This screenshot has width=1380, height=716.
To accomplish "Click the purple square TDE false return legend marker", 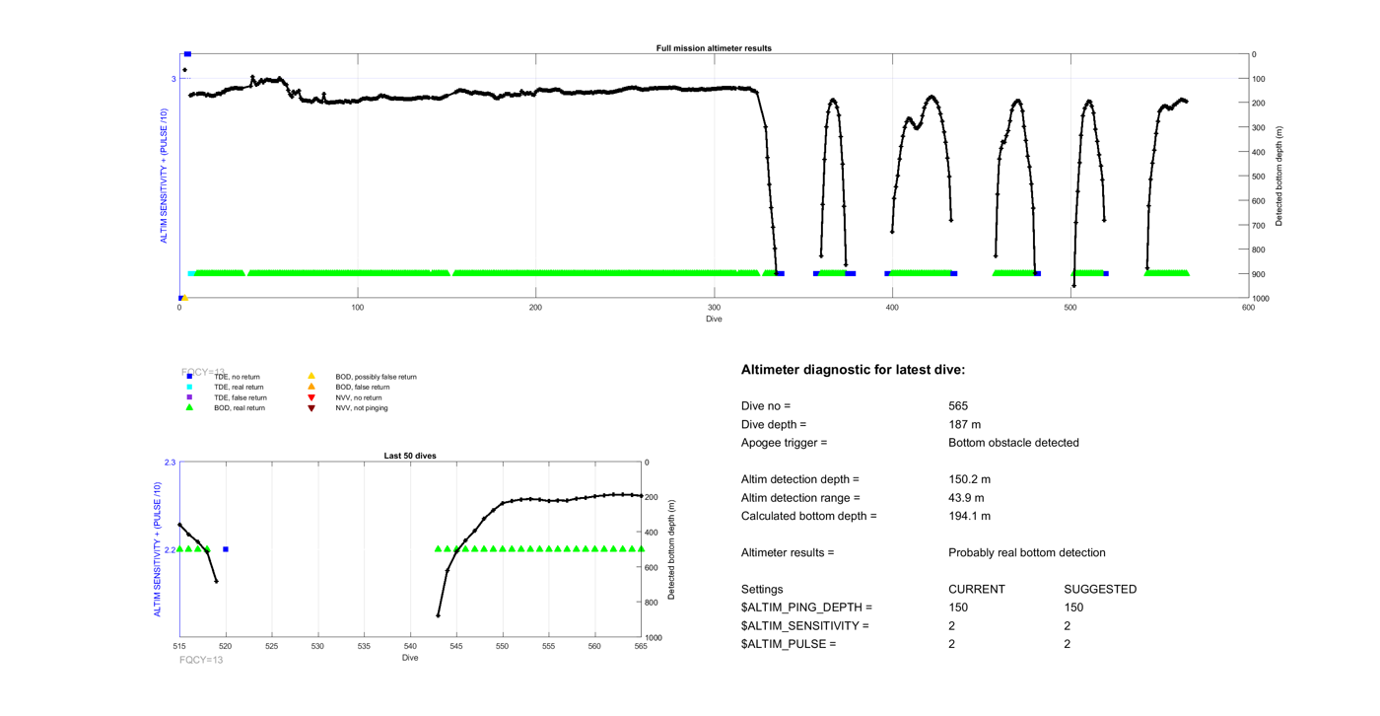I will click(190, 397).
